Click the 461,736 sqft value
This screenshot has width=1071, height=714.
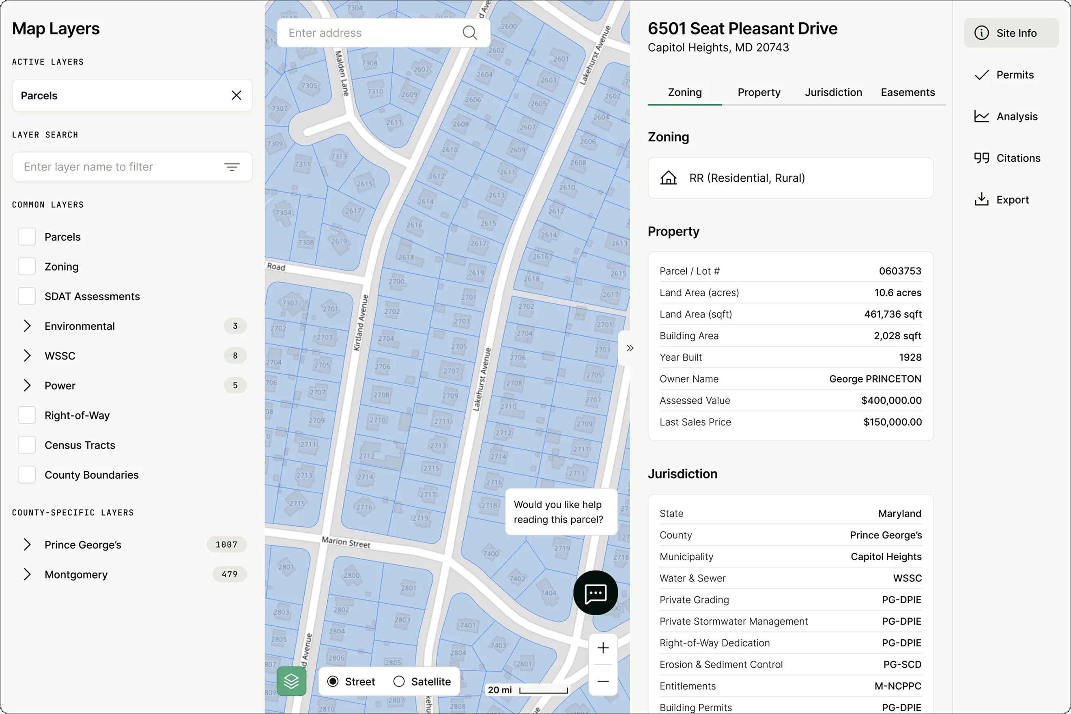coord(892,314)
